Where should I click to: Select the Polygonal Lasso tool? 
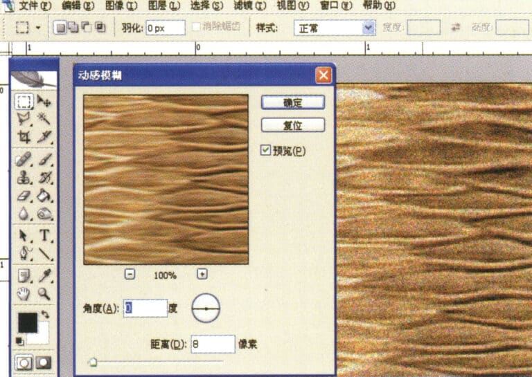[x=24, y=118]
